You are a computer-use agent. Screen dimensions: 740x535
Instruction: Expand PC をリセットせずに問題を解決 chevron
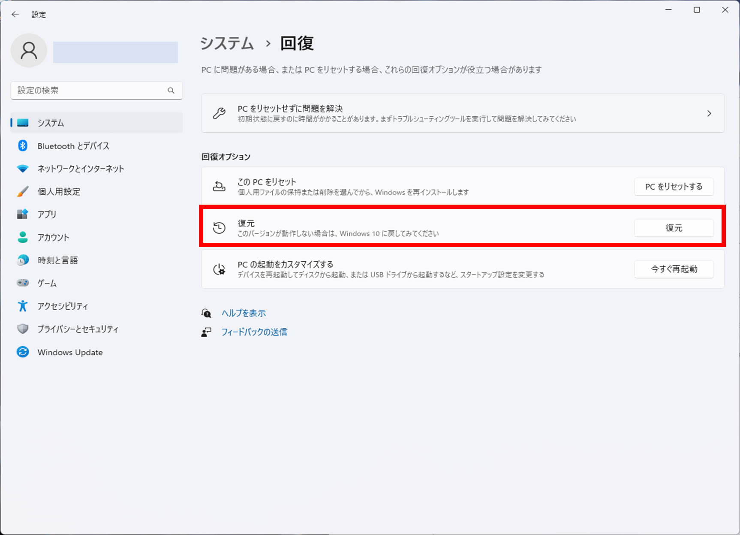coord(709,113)
